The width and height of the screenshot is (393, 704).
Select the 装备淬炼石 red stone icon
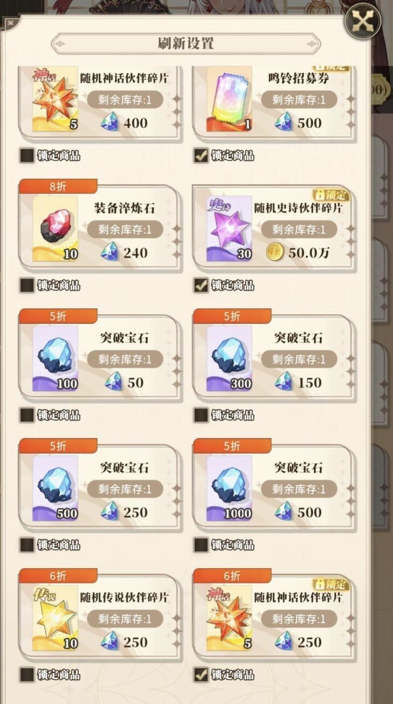pyautogui.click(x=55, y=229)
